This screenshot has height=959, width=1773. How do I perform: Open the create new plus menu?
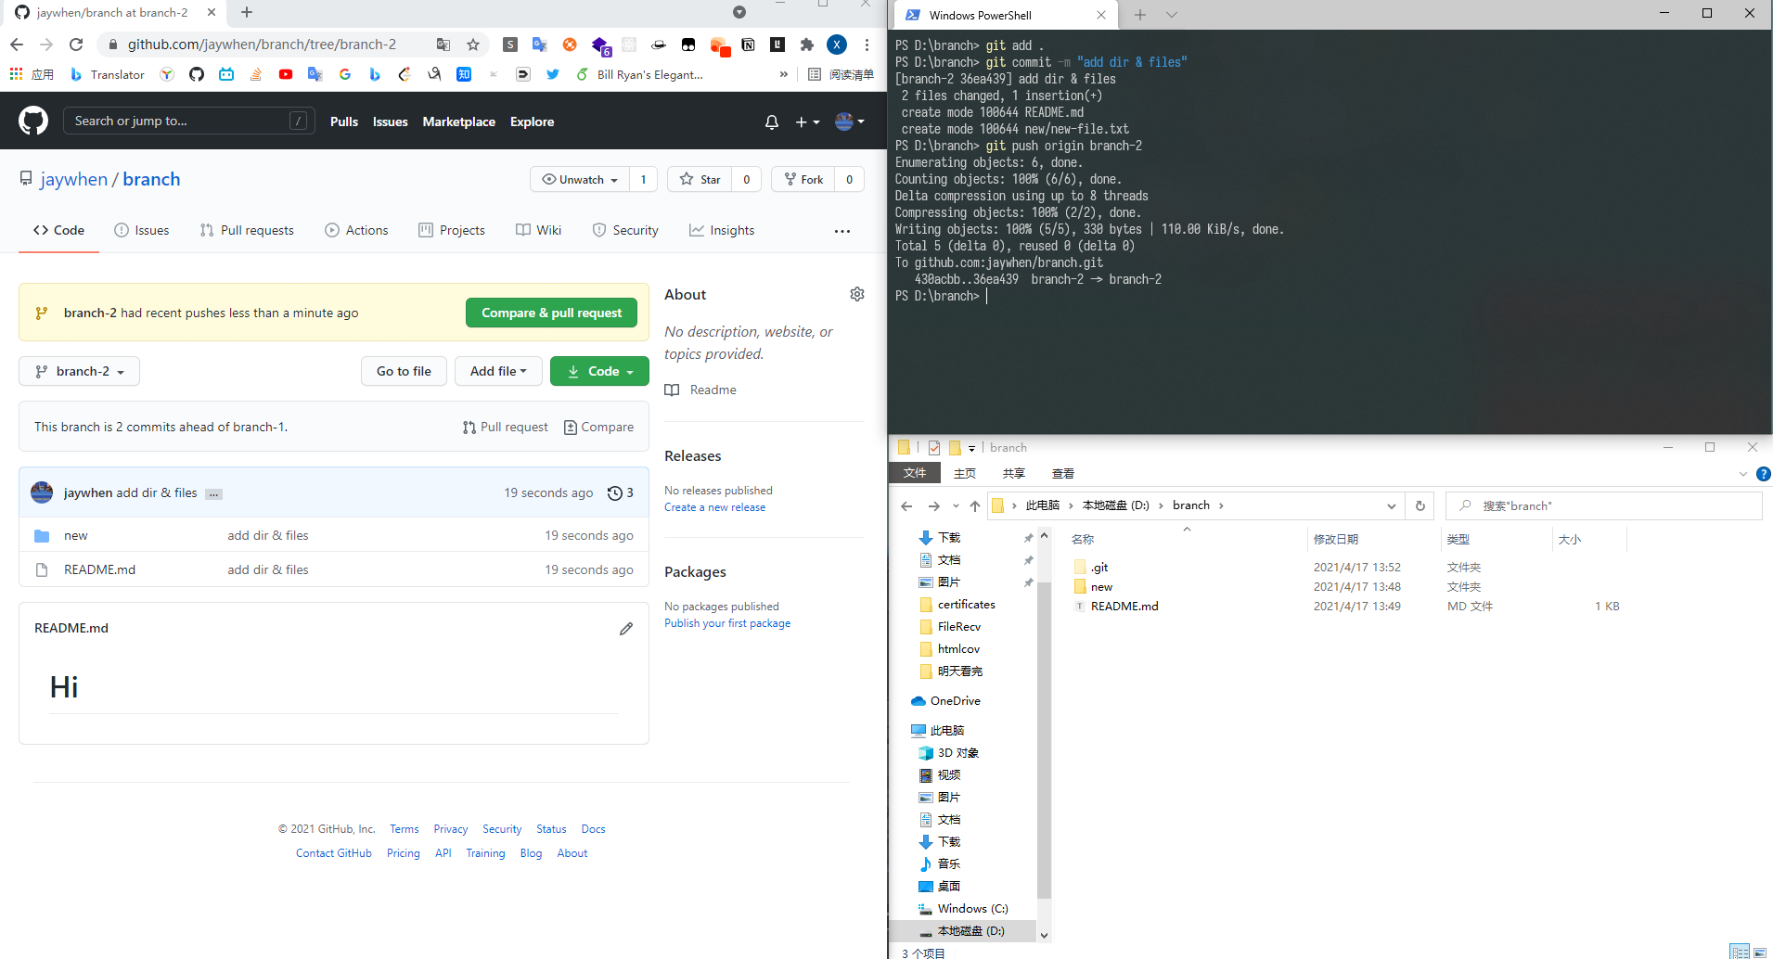[807, 121]
